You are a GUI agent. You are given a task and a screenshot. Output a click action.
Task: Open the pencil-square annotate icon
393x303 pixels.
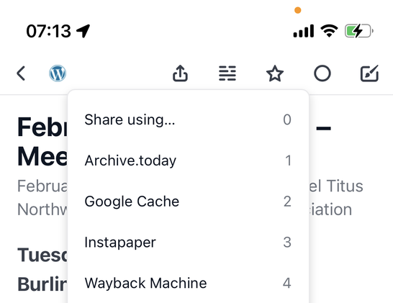pos(369,73)
